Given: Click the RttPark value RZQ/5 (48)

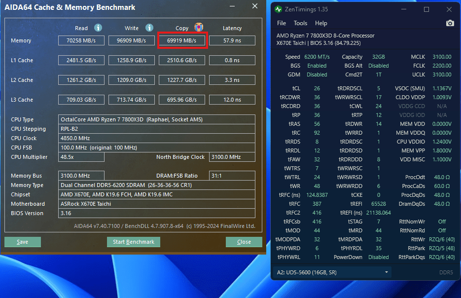Looking at the screenshot, I should tap(442, 248).
